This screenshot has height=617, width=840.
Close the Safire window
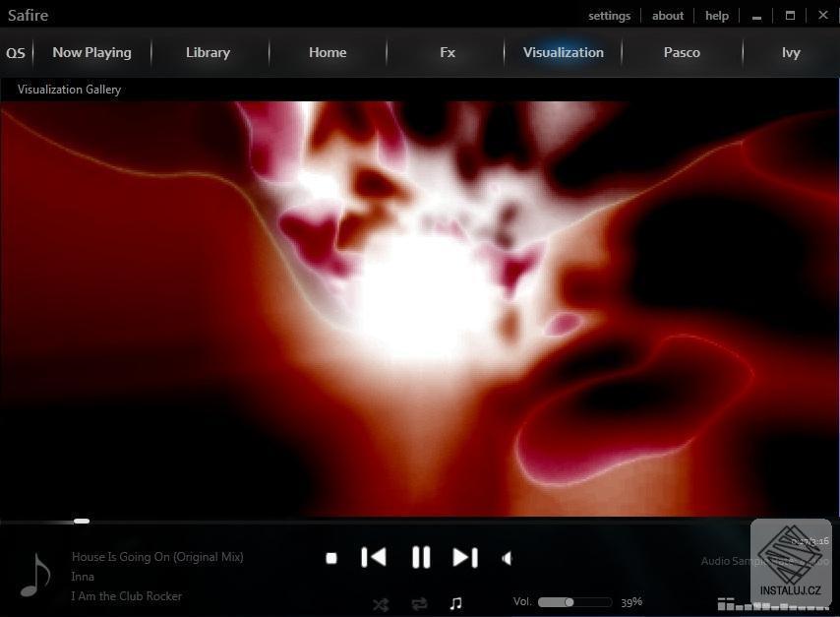pyautogui.click(x=823, y=15)
